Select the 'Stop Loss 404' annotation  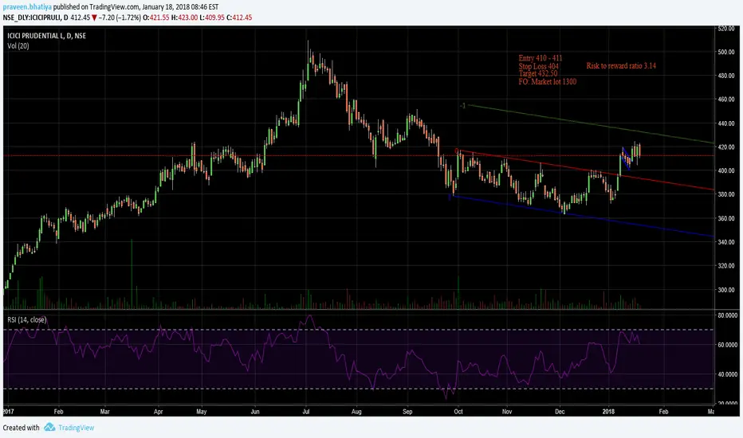(538, 66)
